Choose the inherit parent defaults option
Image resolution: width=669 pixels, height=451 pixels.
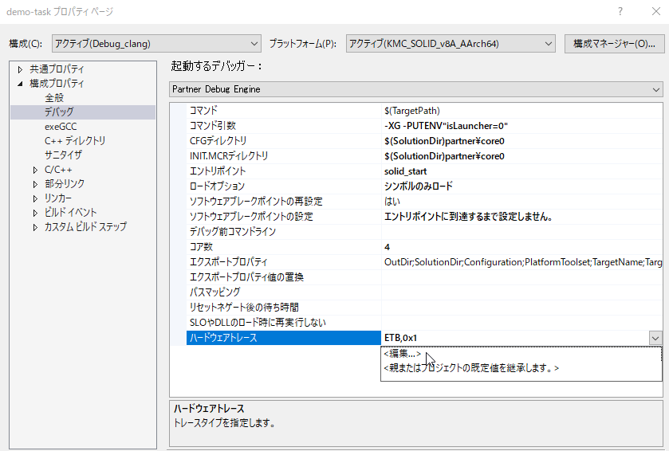[x=471, y=368]
